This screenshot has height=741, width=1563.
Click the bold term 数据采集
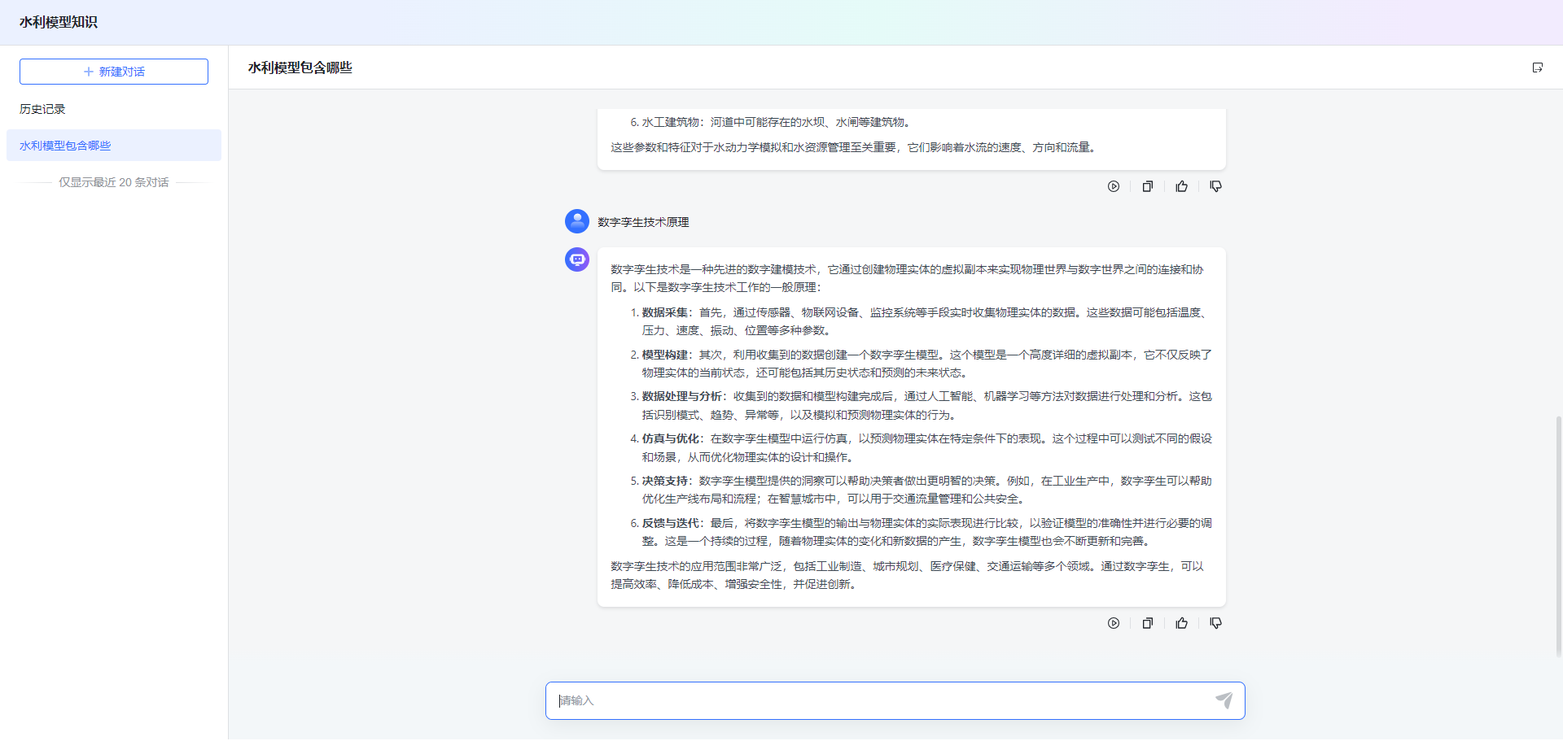click(x=664, y=312)
